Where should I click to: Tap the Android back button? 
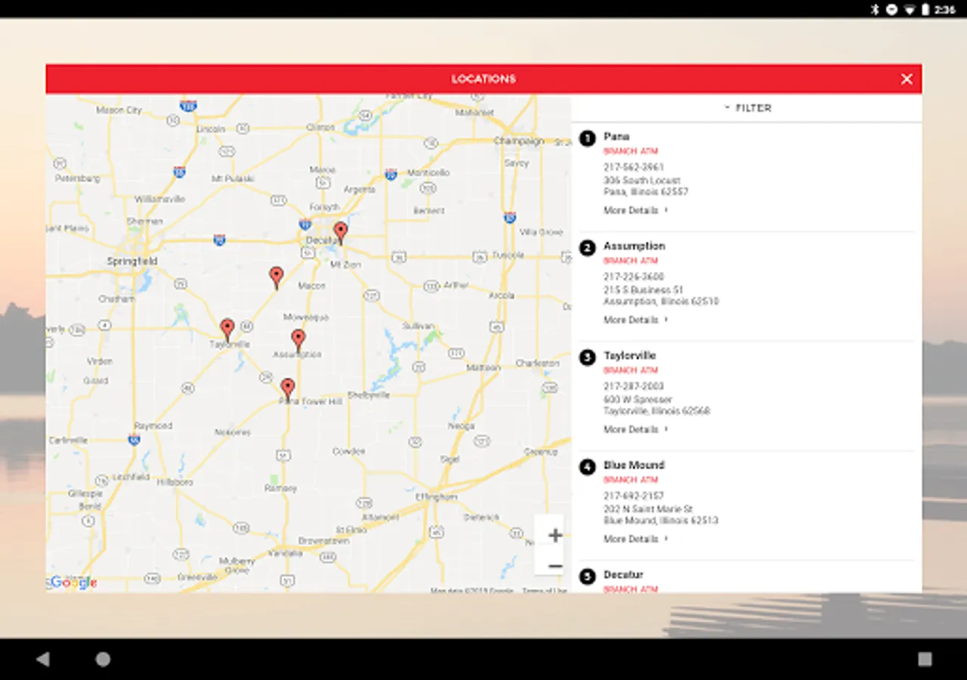click(x=42, y=660)
